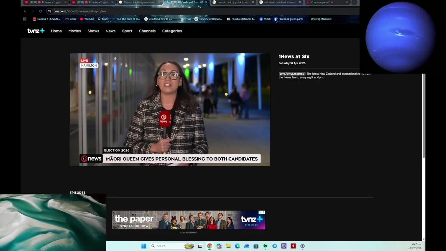
Task: Open File Explorer in the taskbar
Action: coord(228,246)
